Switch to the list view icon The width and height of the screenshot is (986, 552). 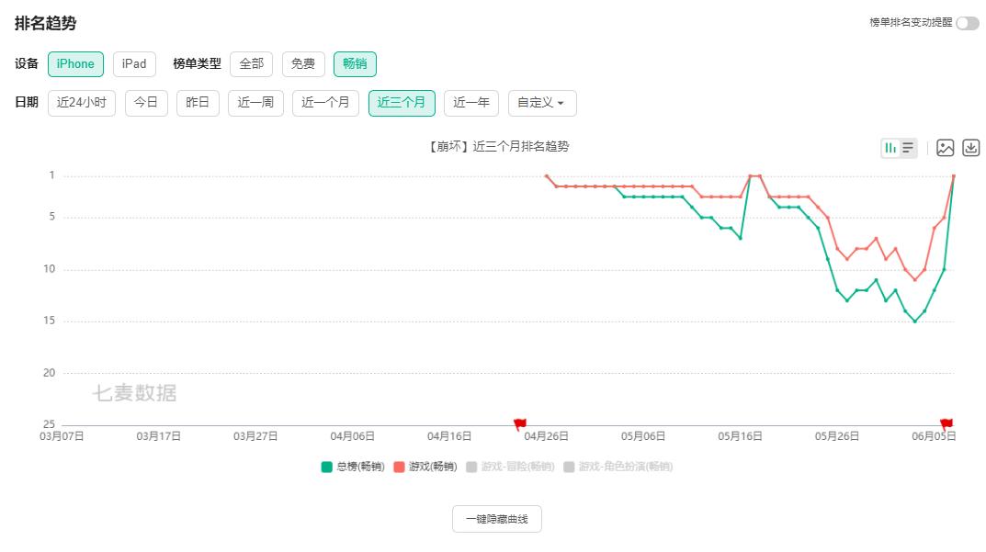(x=908, y=148)
